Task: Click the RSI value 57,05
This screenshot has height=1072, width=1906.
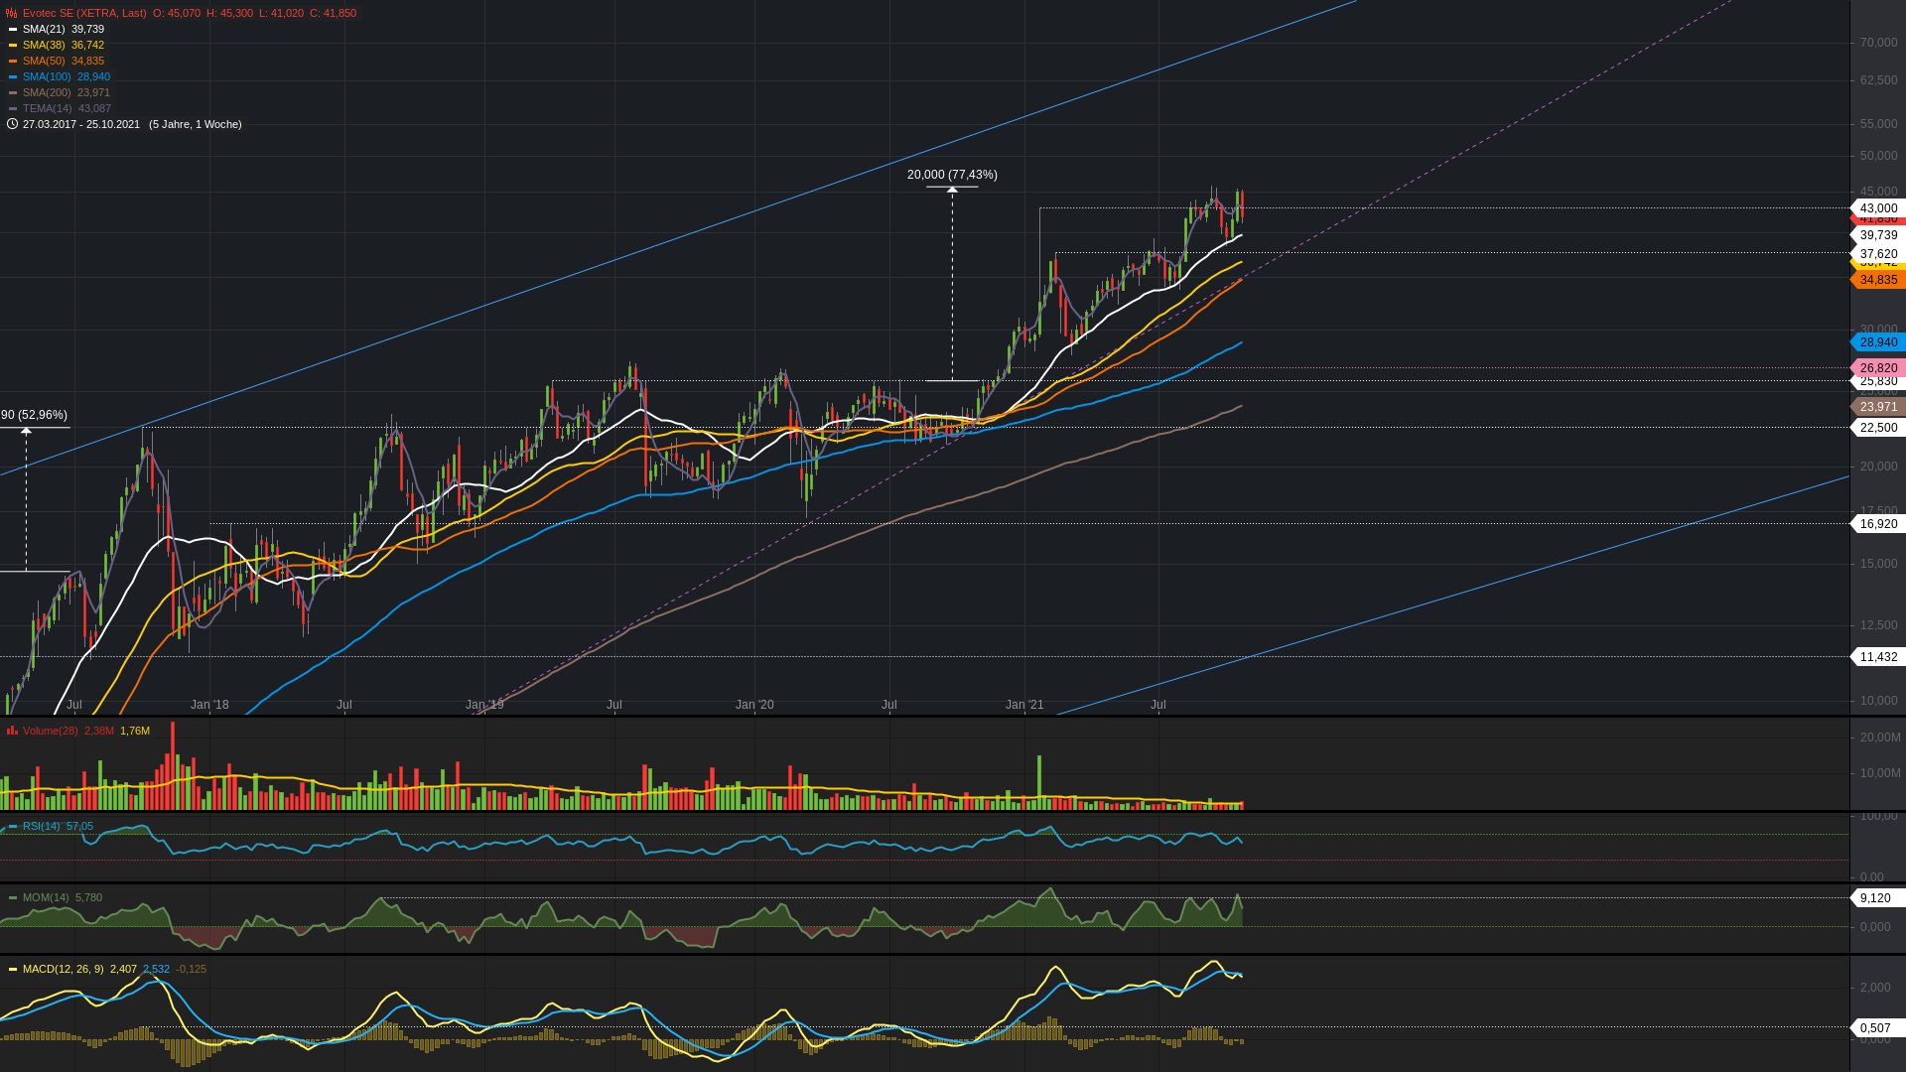Action: coord(78,825)
